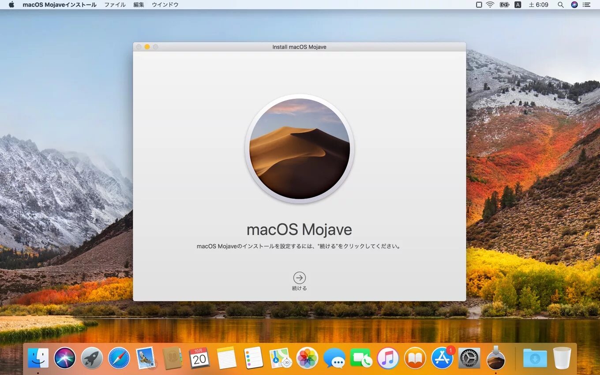Open Contacts book icon in Dock
Image resolution: width=600 pixels, height=375 pixels.
(172, 358)
